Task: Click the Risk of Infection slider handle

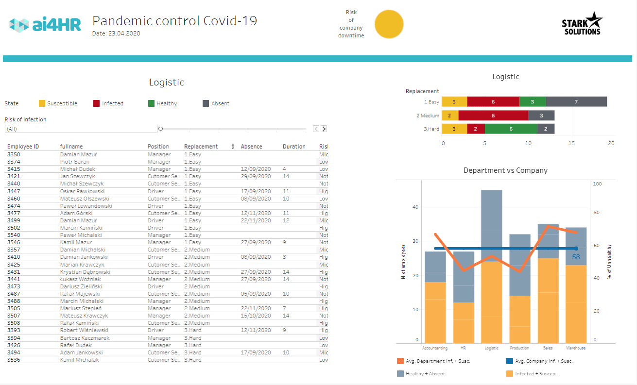Action: coord(160,129)
